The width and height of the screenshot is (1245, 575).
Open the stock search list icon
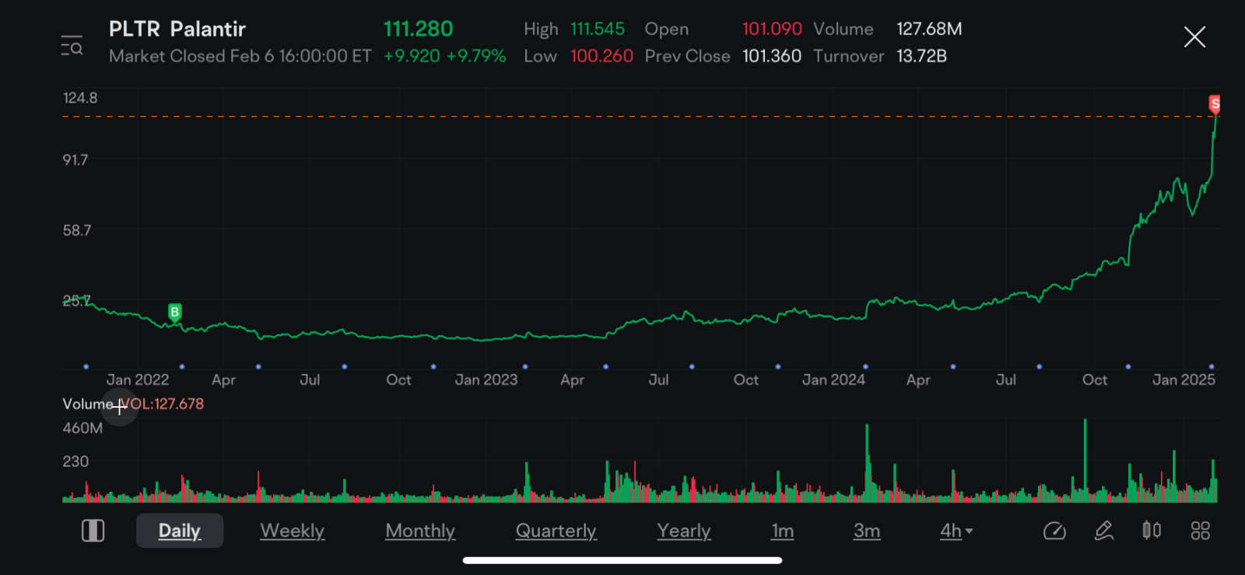(x=72, y=46)
